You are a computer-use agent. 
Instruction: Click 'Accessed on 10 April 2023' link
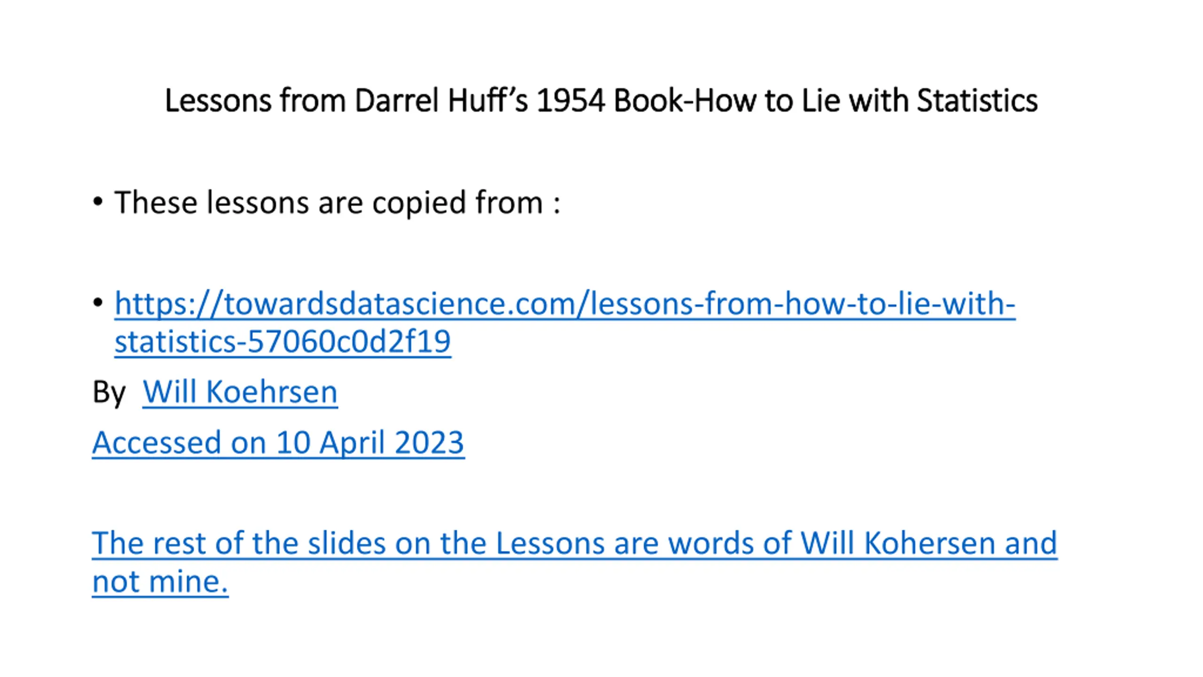point(278,443)
